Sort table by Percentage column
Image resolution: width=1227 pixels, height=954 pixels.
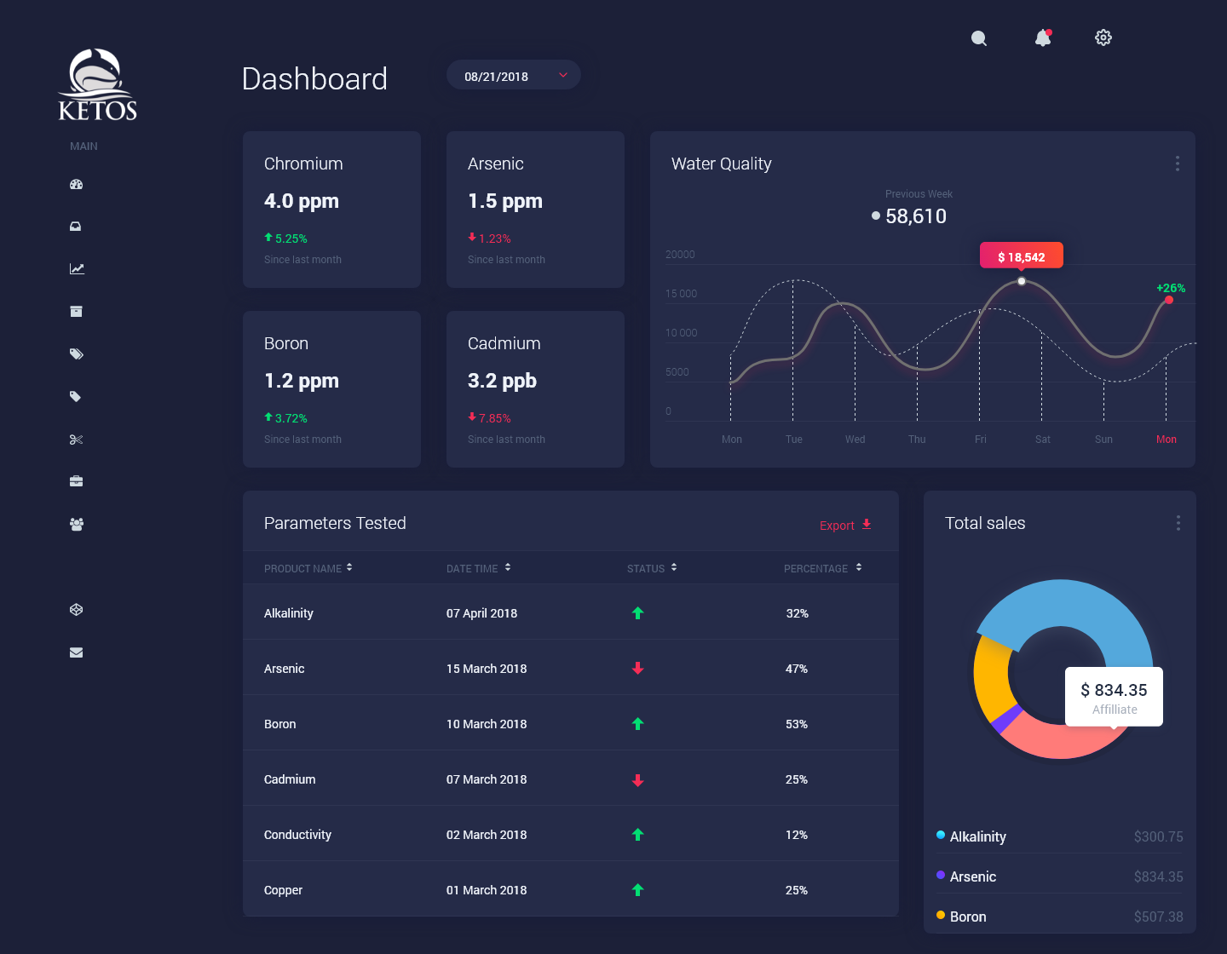(822, 568)
